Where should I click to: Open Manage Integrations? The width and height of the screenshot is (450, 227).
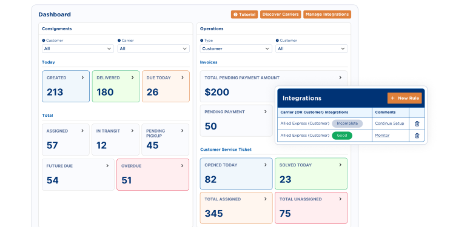click(327, 15)
